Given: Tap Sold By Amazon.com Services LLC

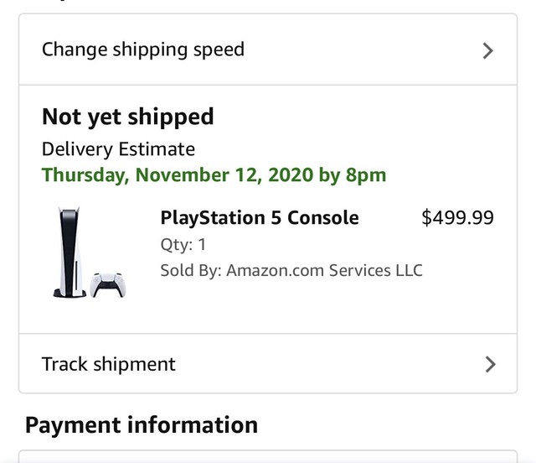Looking at the screenshot, I should tap(291, 270).
